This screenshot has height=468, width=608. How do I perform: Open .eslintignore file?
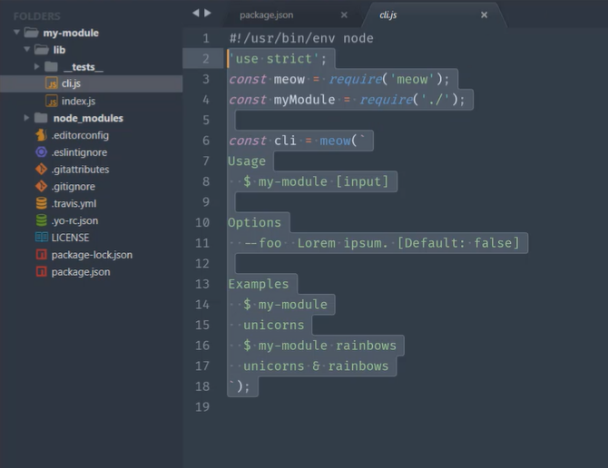pos(79,151)
